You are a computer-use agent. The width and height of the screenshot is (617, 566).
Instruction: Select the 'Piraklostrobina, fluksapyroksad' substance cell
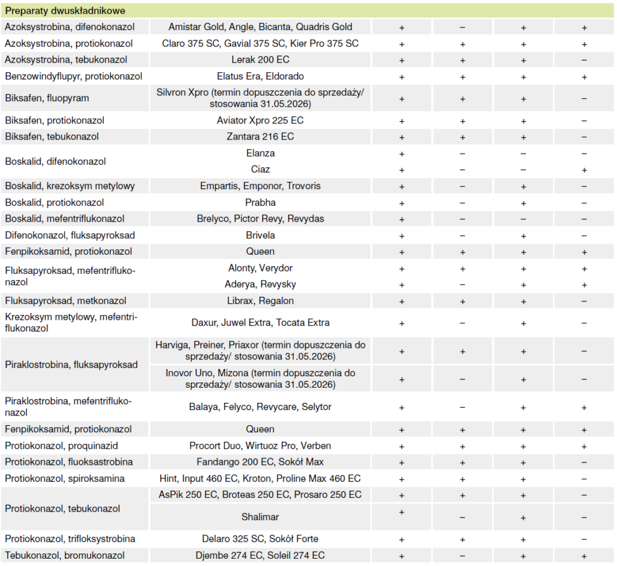pos(71,365)
